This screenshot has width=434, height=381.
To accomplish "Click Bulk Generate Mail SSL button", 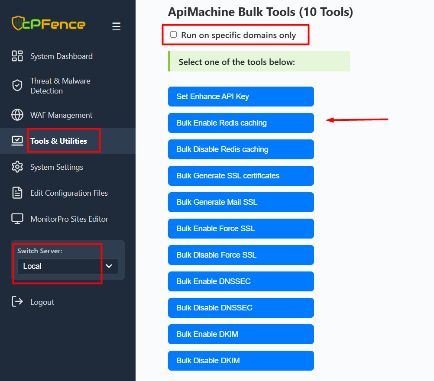I will pyautogui.click(x=241, y=202).
